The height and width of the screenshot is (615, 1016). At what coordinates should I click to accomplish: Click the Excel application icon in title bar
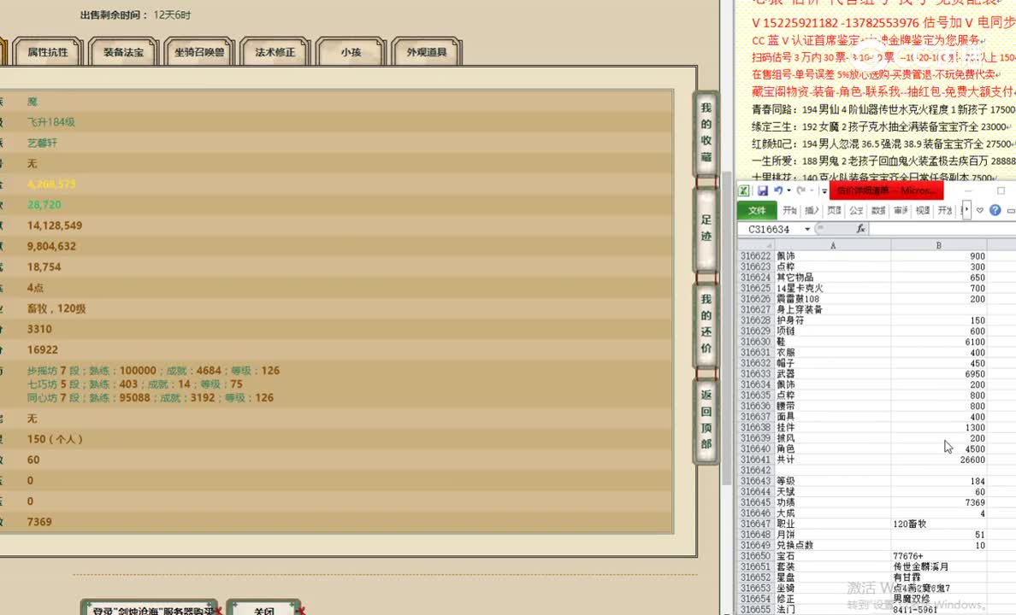point(742,190)
